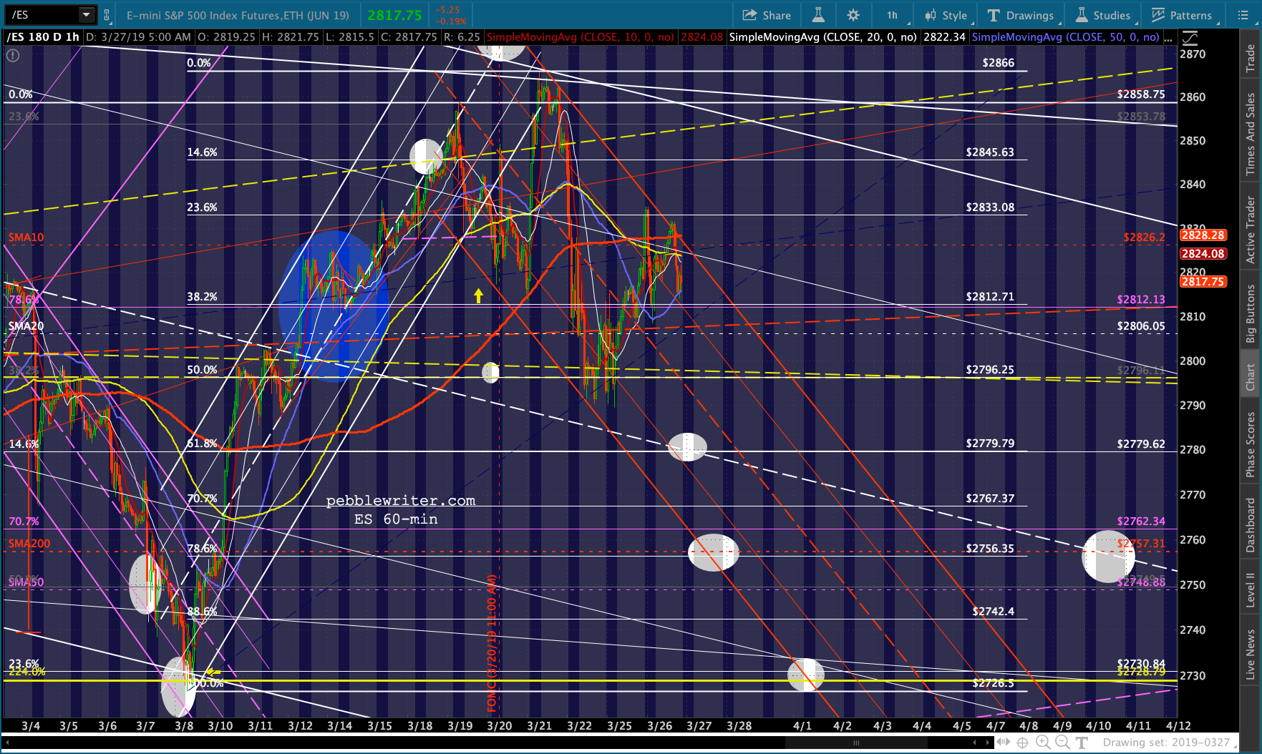
Task: Open chart settings gear icon
Action: pyautogui.click(x=853, y=15)
